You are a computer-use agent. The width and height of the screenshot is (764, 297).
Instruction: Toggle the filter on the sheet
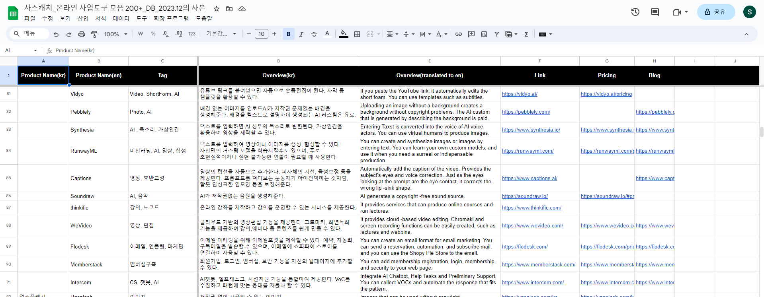pyautogui.click(x=497, y=34)
